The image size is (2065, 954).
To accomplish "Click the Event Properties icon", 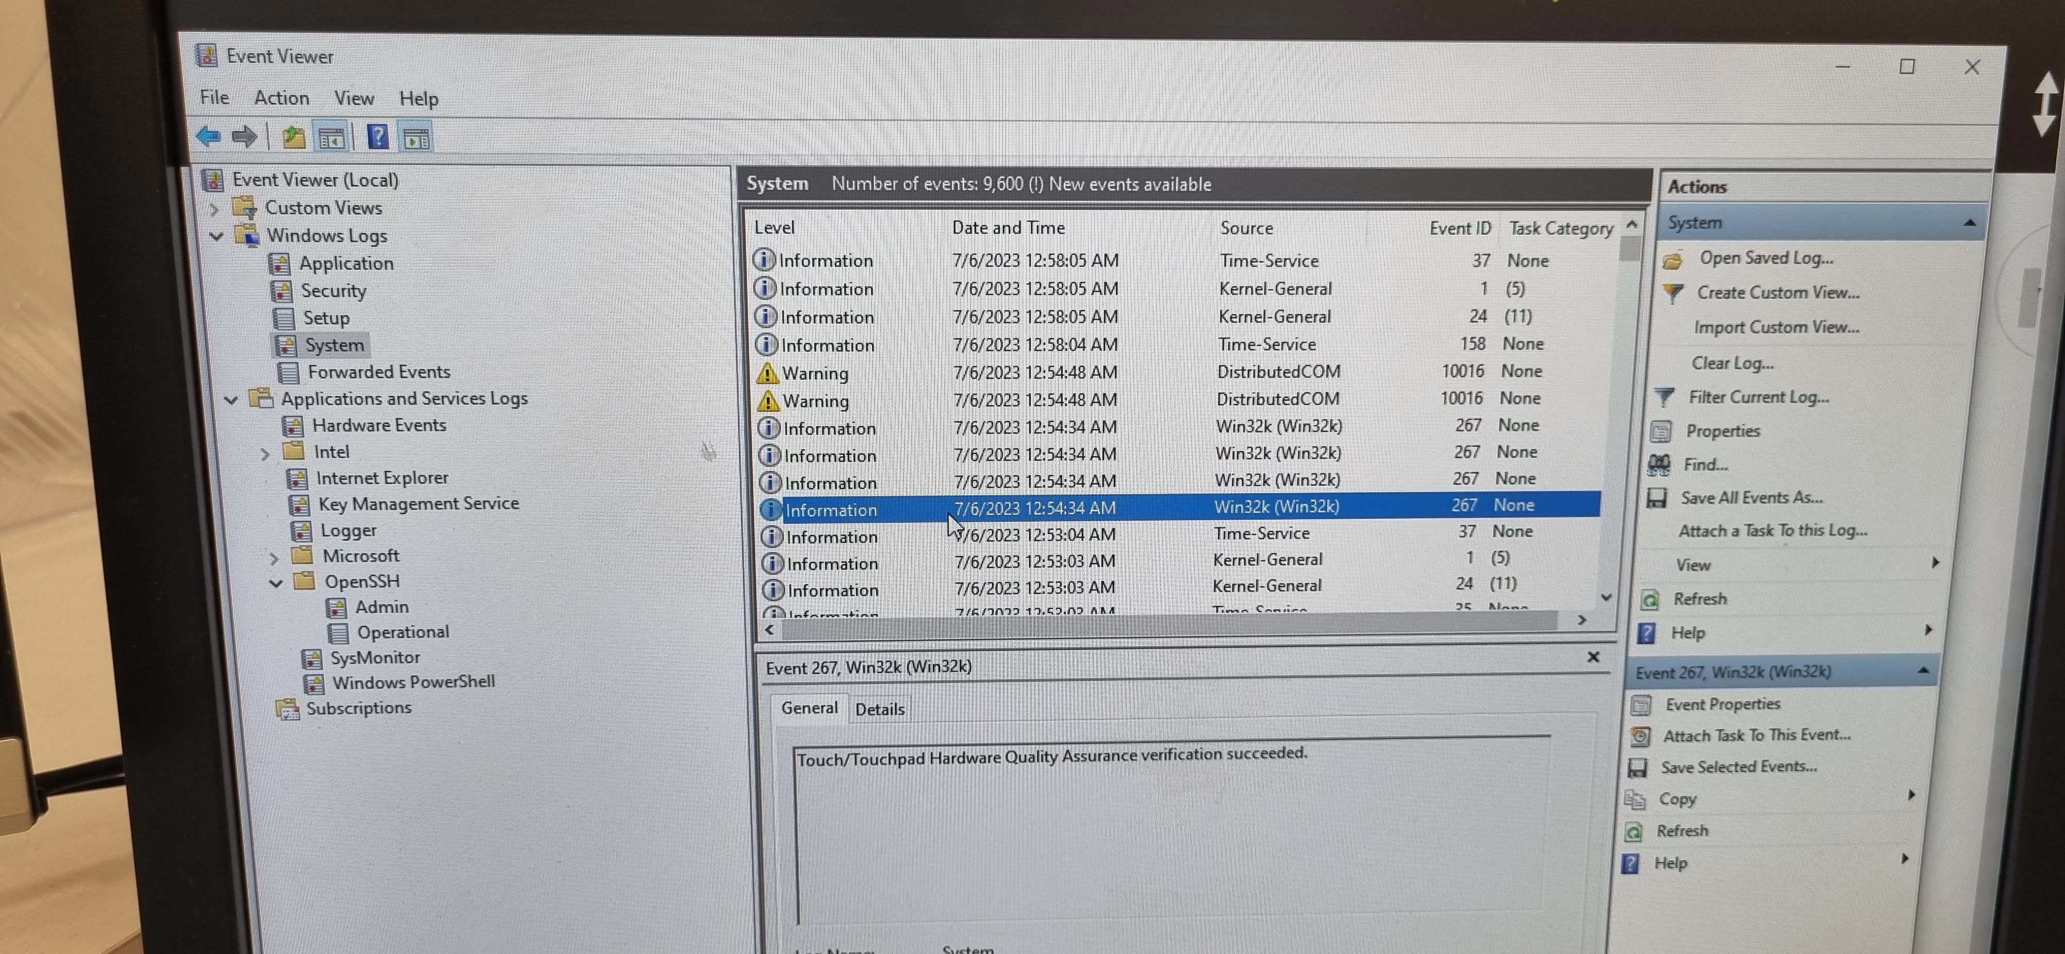I will click(1640, 705).
